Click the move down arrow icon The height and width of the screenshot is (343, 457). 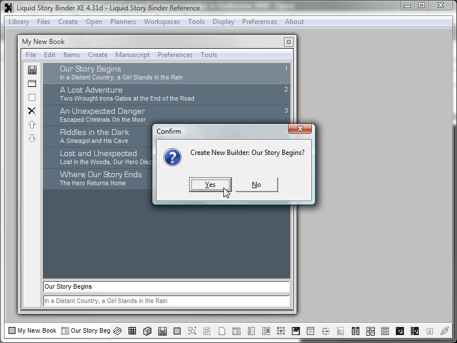click(32, 138)
